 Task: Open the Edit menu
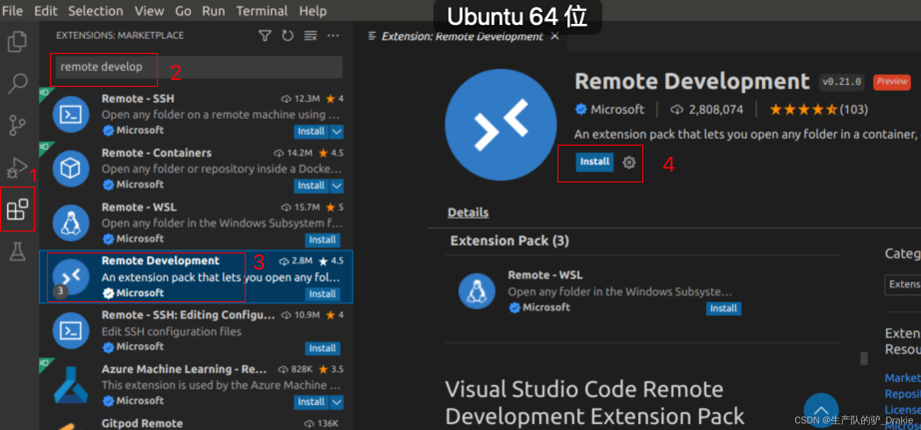click(46, 11)
